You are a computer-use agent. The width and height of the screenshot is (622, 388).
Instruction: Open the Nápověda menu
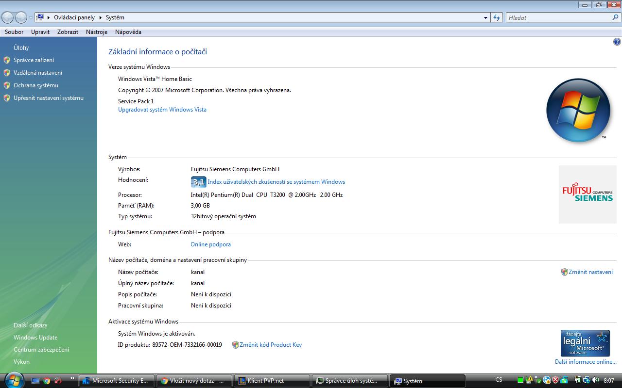(128, 32)
